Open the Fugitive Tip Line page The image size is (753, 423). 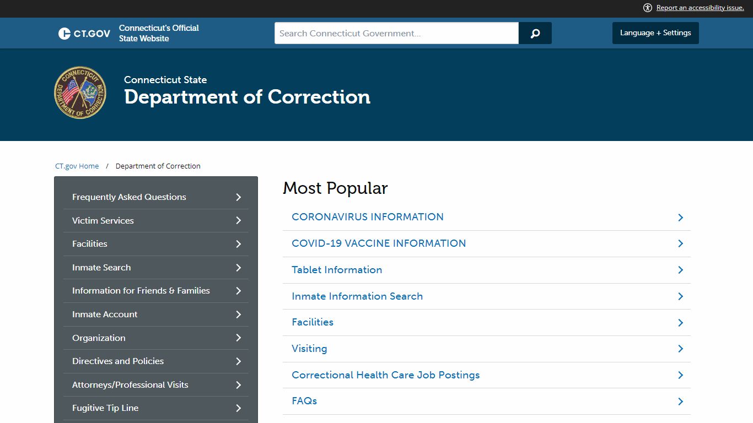pos(105,408)
